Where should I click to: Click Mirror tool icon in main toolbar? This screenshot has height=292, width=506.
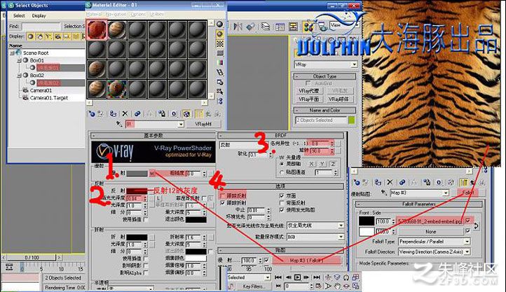point(238,27)
